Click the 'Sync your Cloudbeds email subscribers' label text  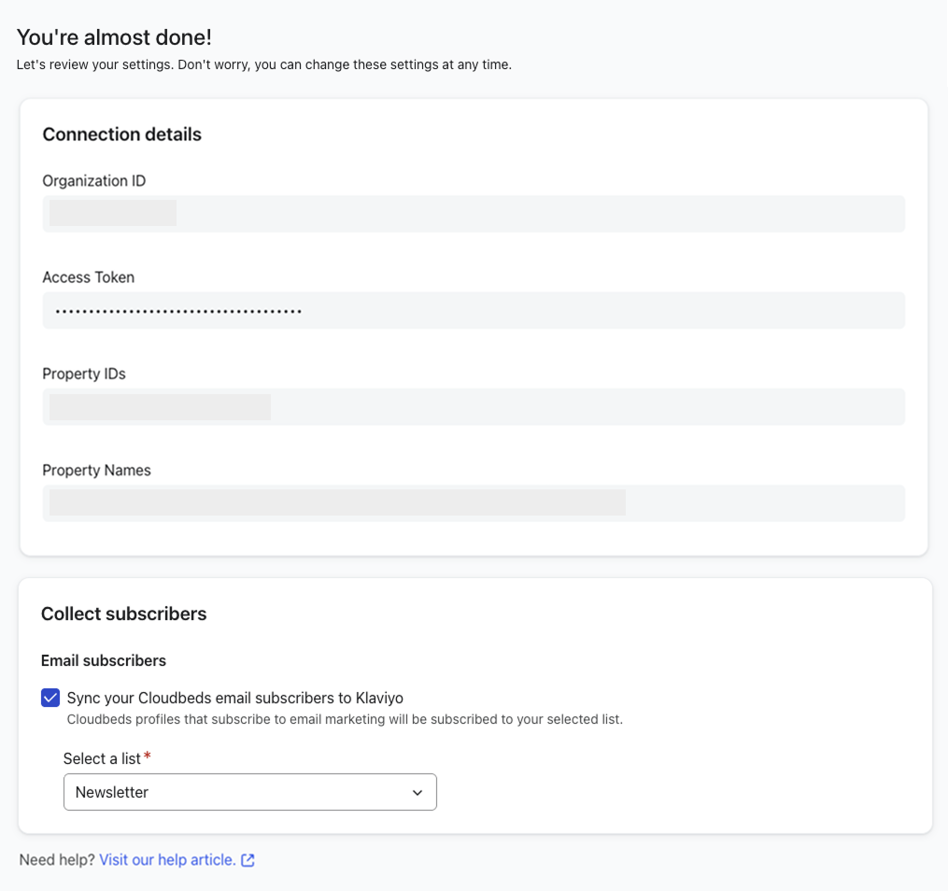(234, 698)
